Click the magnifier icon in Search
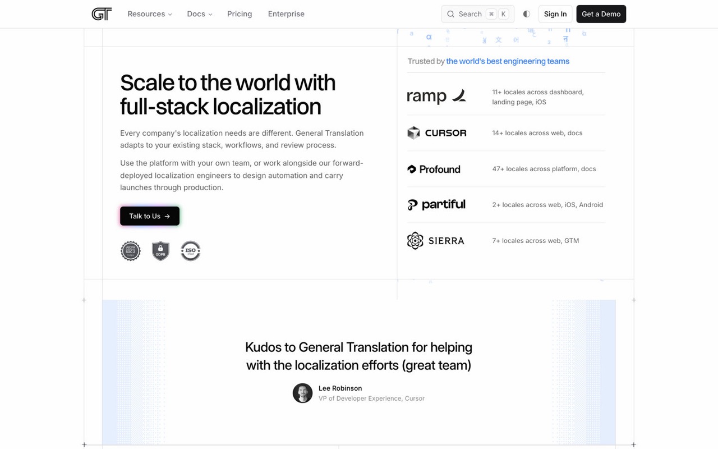Screen dimensions: 718x449 point(450,14)
